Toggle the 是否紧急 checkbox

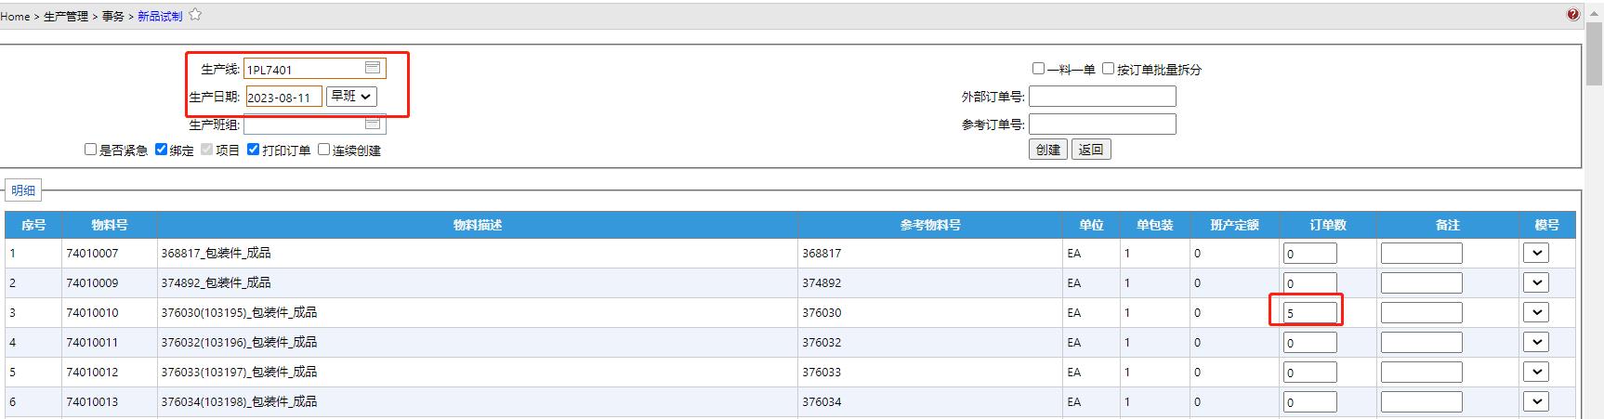click(x=91, y=150)
